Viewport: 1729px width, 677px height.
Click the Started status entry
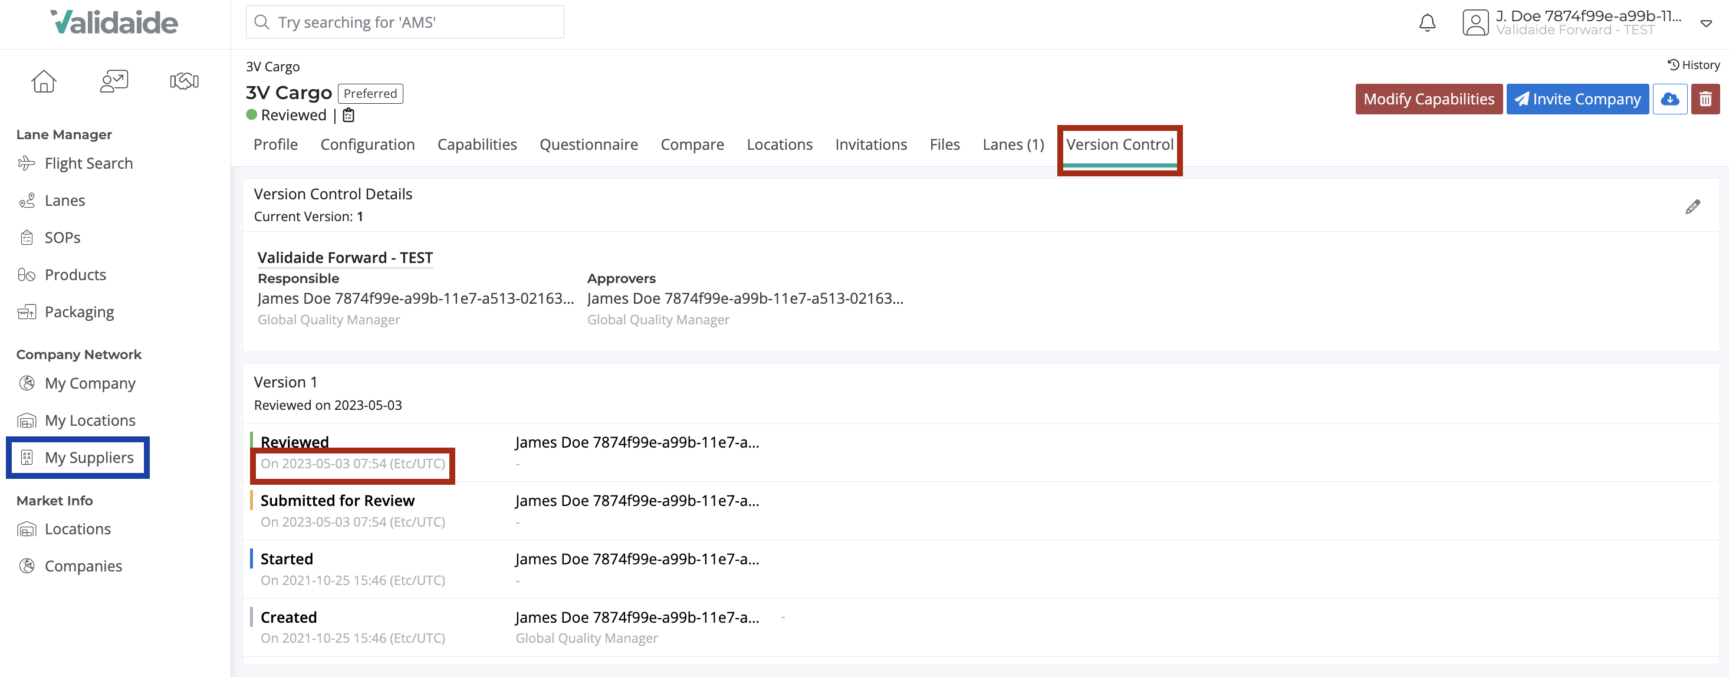coord(287,559)
